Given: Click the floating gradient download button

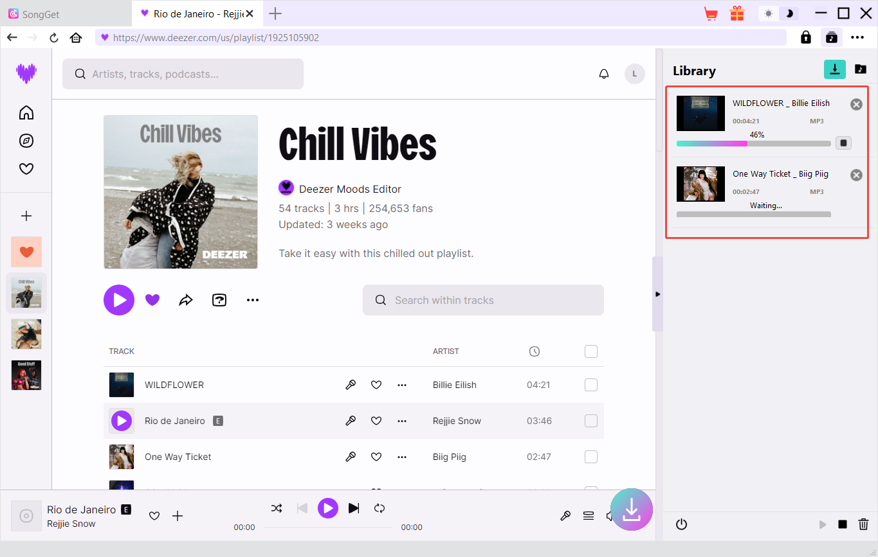Looking at the screenshot, I should [x=631, y=509].
